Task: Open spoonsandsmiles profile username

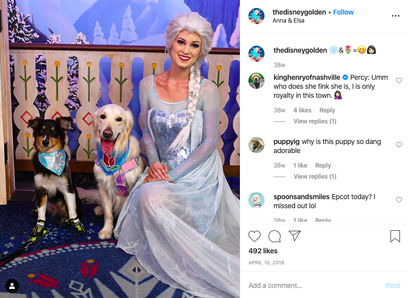Action: pos(301,197)
